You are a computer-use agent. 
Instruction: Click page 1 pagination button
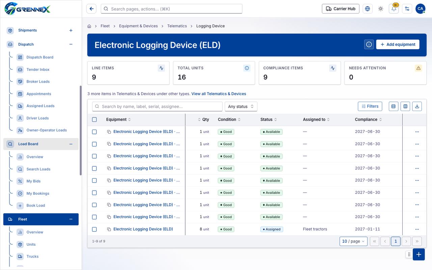click(x=396, y=241)
